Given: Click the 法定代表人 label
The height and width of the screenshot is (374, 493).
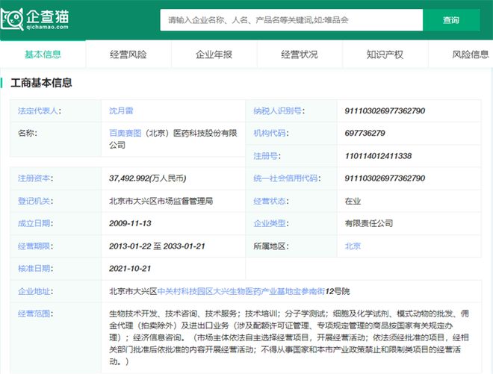Looking at the screenshot, I should [40, 110].
